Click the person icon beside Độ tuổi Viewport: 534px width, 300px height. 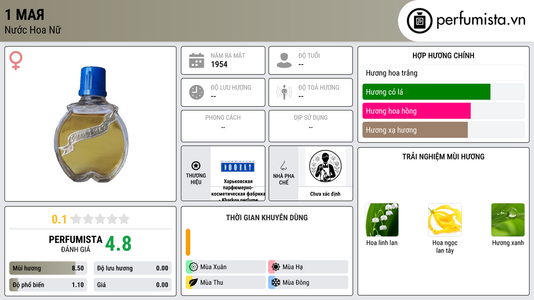click(x=284, y=60)
